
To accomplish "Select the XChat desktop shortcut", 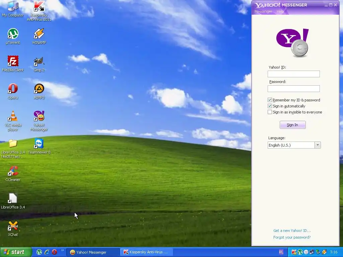I will tap(13, 228).
